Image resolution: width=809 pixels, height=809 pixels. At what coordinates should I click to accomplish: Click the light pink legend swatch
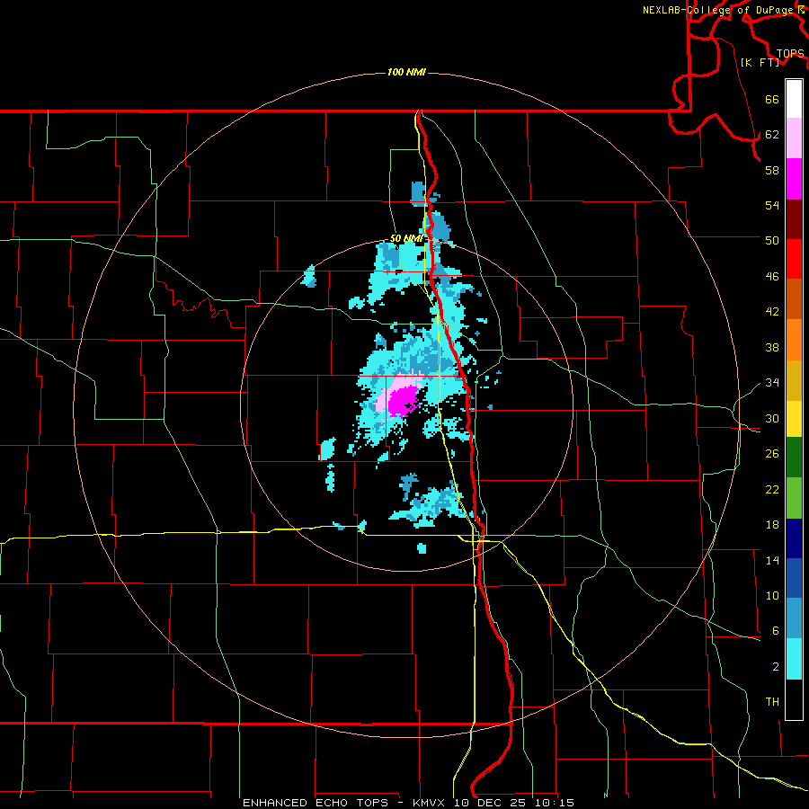click(x=794, y=138)
